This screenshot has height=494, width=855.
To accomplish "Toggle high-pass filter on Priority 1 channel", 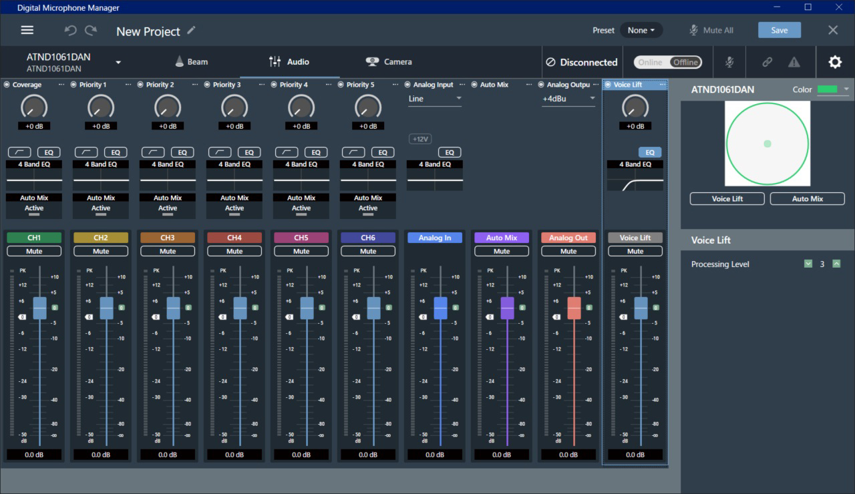I will [x=86, y=152].
